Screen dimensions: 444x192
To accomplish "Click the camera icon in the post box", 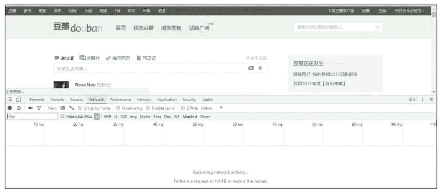I will tap(251, 68).
